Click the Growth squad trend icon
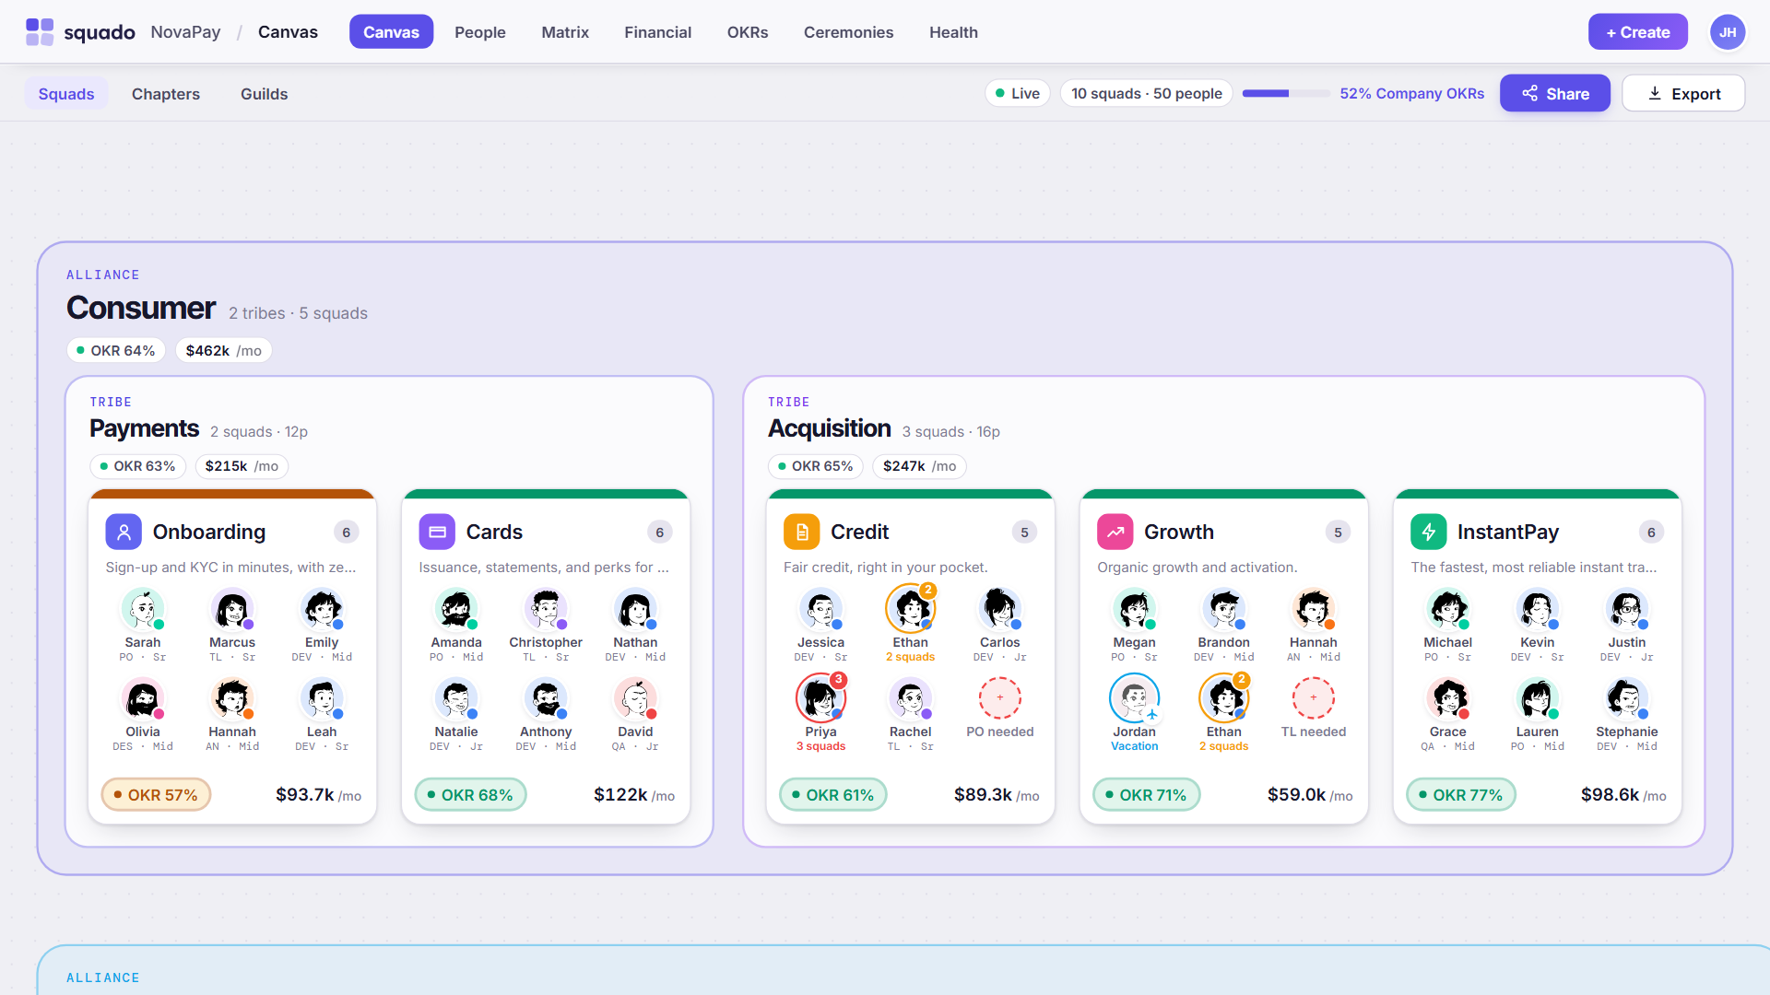This screenshot has height=995, width=1770. click(1115, 532)
